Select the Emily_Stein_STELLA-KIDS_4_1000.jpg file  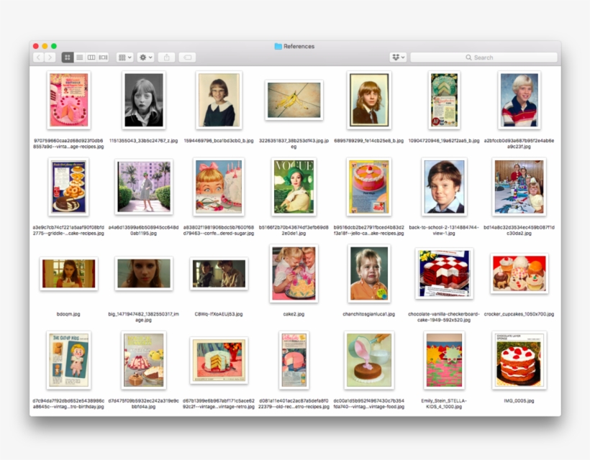(x=444, y=361)
